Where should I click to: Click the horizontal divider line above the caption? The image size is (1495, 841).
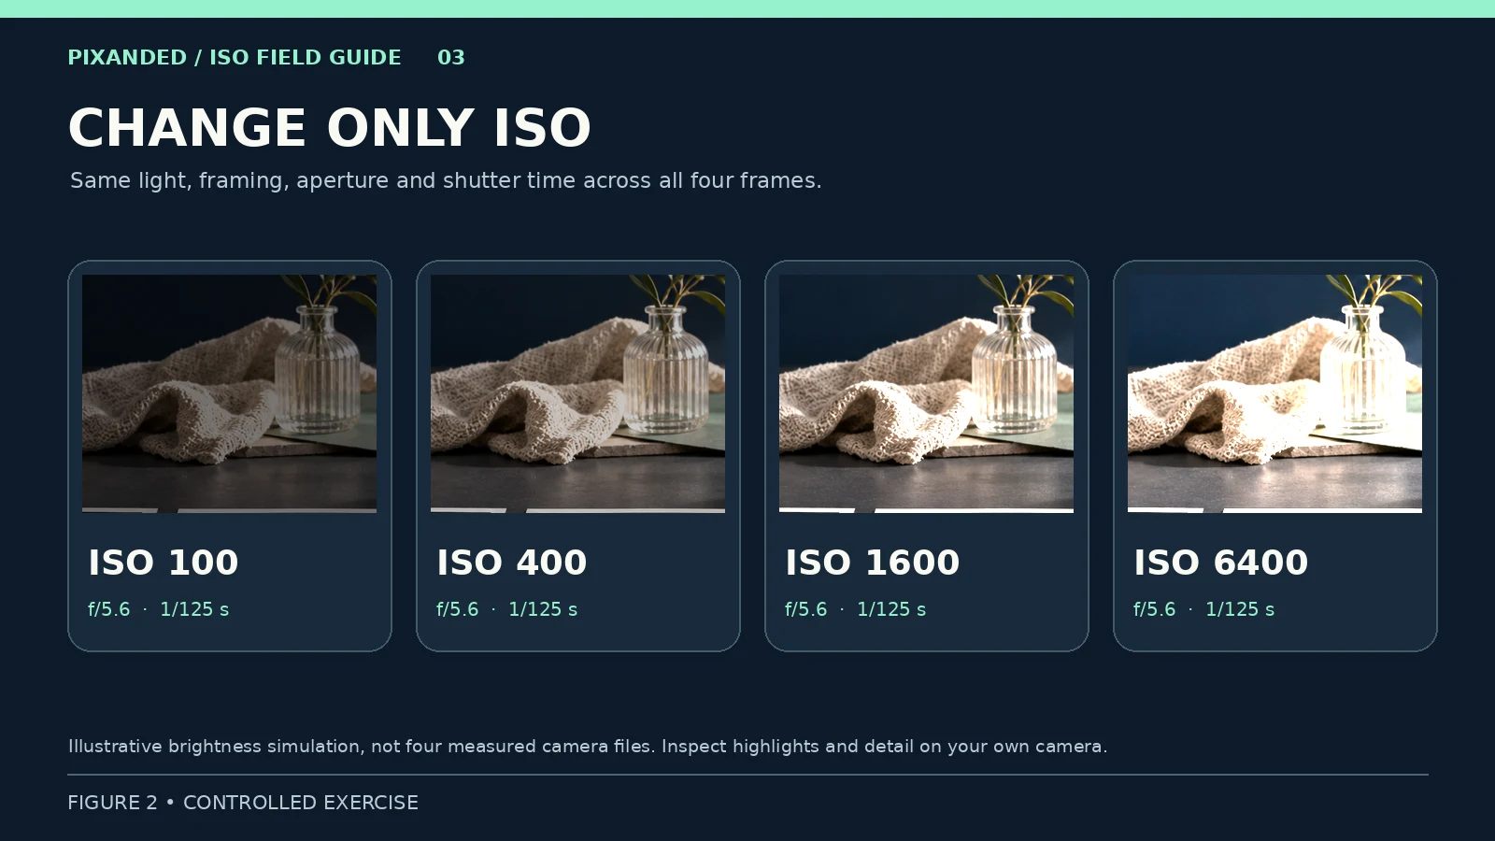[x=747, y=775]
